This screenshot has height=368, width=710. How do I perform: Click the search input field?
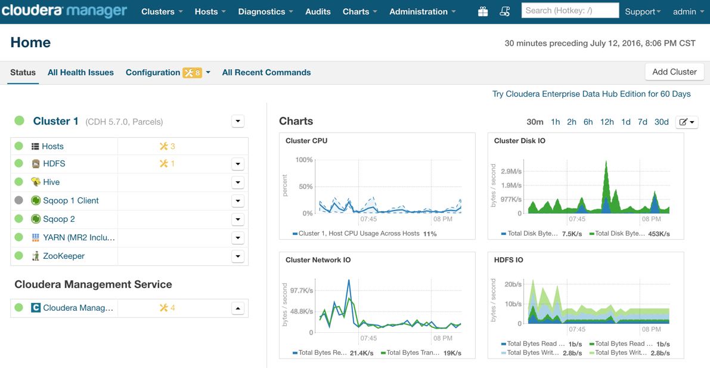click(569, 11)
